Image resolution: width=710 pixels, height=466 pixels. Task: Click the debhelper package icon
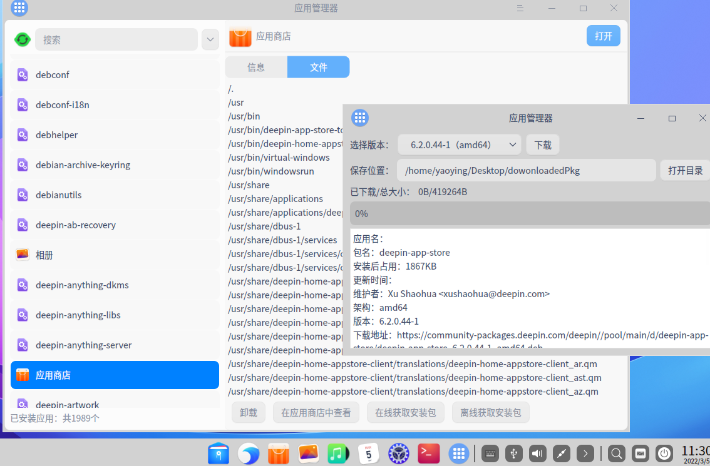tap(23, 135)
